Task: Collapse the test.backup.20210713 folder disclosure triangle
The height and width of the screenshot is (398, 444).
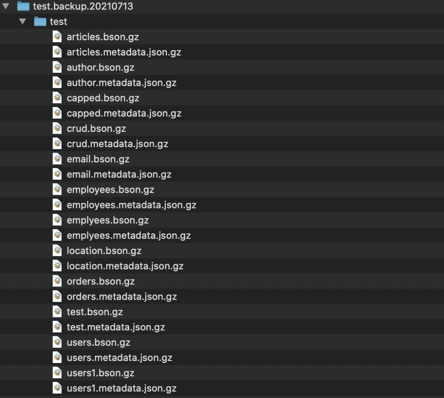Action: pos(6,6)
